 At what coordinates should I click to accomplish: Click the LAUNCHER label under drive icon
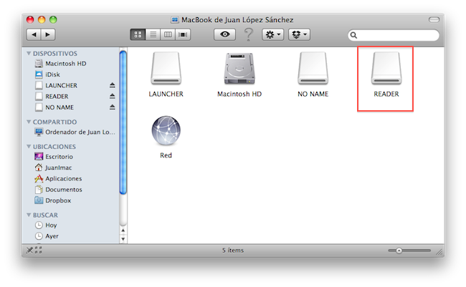(166, 94)
